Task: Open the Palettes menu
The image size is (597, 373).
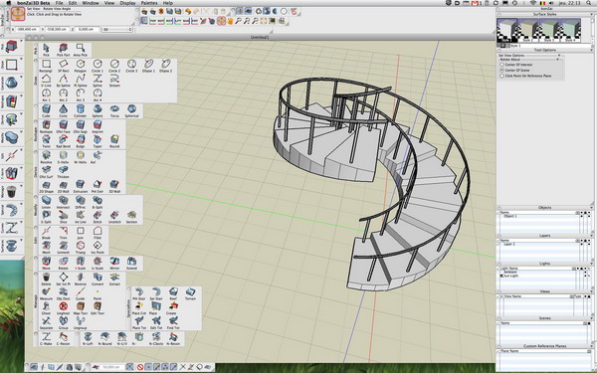Action: [149, 3]
